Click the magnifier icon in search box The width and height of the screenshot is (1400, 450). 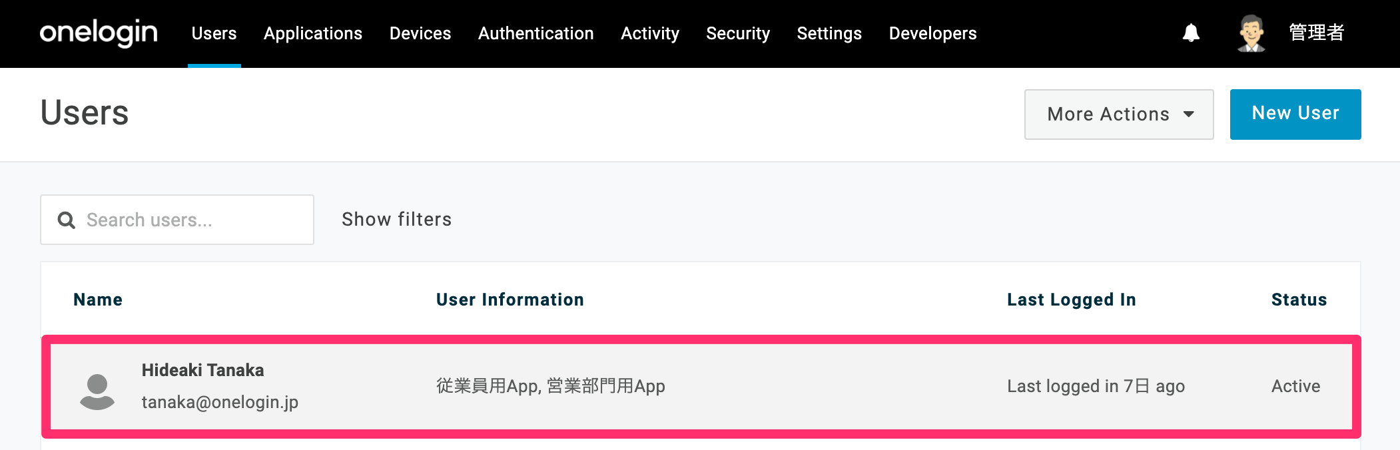pos(66,220)
